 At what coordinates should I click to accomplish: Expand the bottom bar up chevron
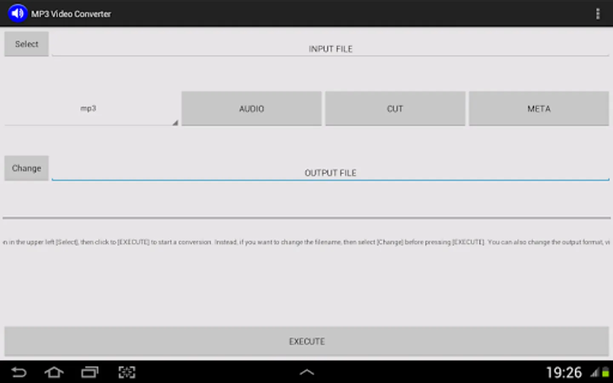[307, 372]
